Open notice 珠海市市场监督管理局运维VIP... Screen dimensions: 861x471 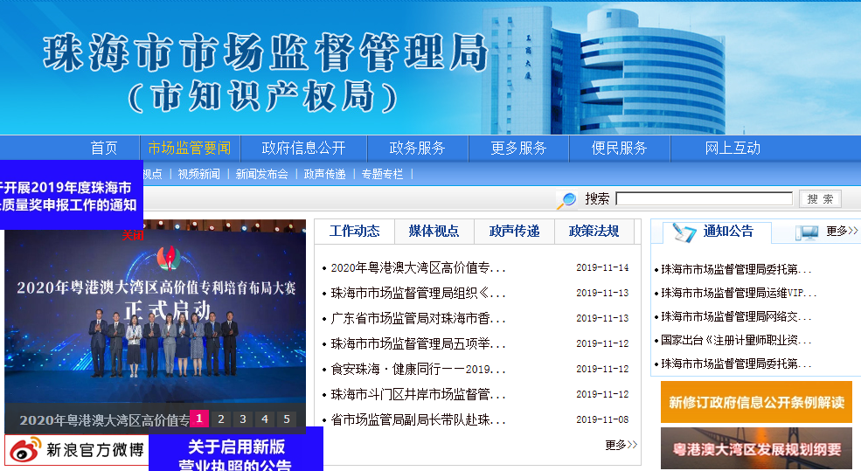tap(739, 293)
